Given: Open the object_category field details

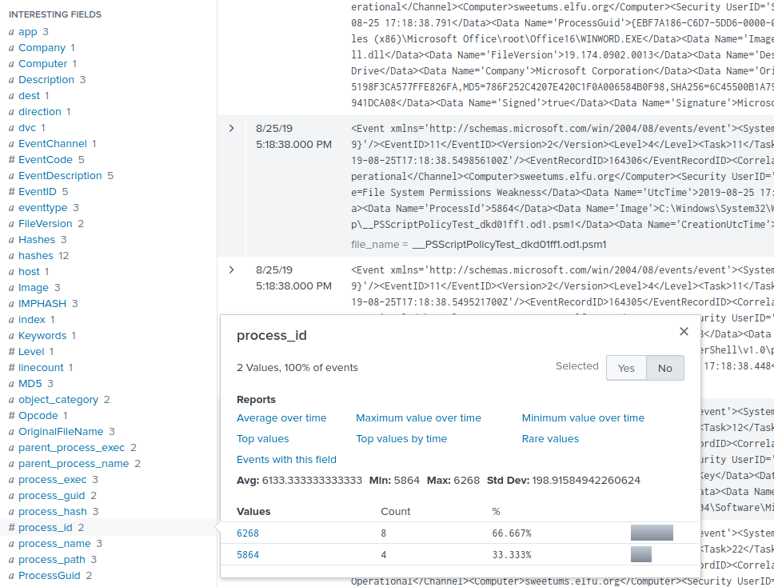Looking at the screenshot, I should point(58,399).
